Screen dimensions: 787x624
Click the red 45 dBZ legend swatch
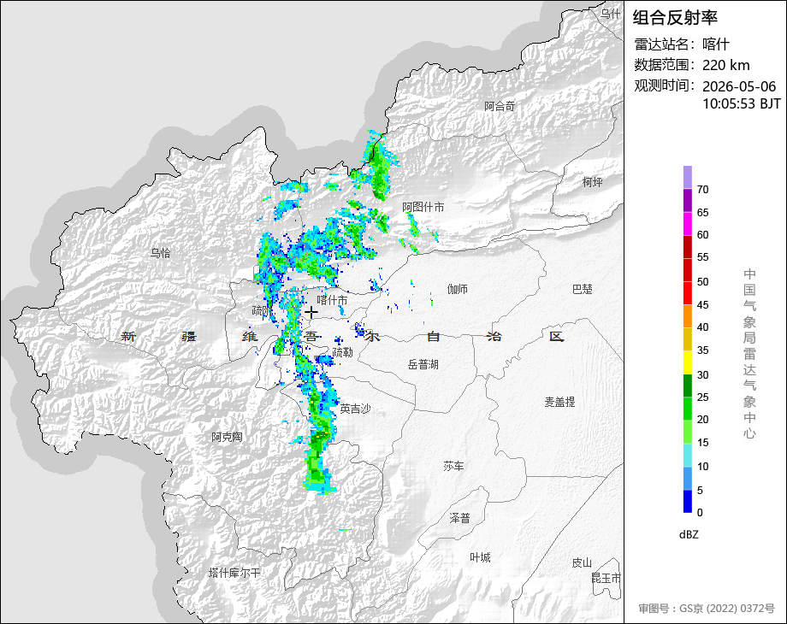point(688,293)
